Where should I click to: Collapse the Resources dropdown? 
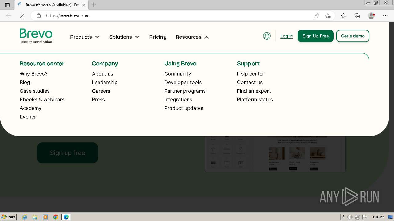tap(192, 37)
